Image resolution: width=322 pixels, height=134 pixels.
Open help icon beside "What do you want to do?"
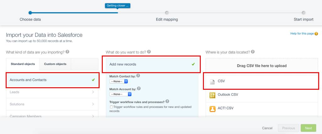pyautogui.click(x=149, y=52)
